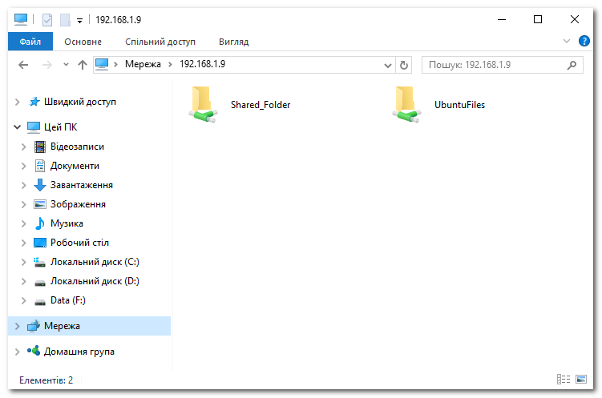
Task: Open Документи folder in sidebar
Action: point(75,166)
